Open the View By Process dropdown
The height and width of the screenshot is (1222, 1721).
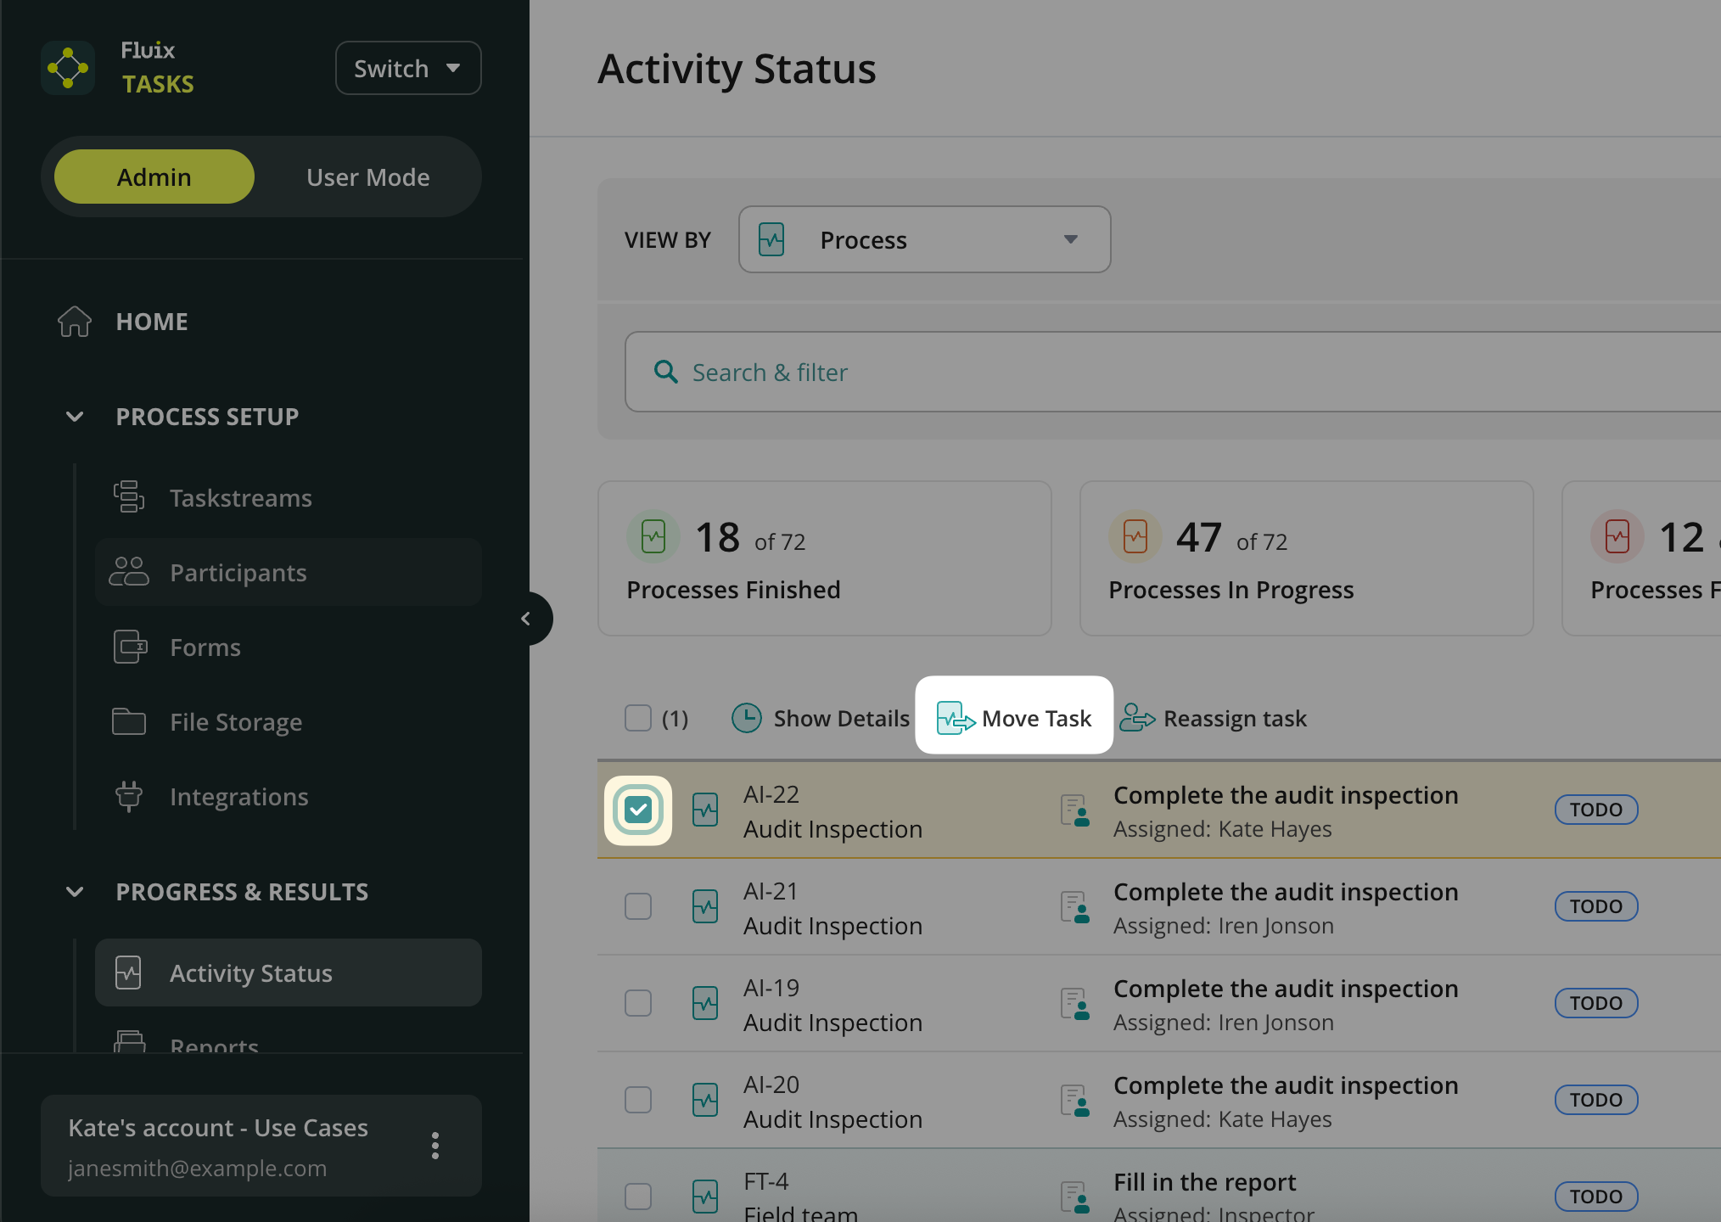click(924, 239)
